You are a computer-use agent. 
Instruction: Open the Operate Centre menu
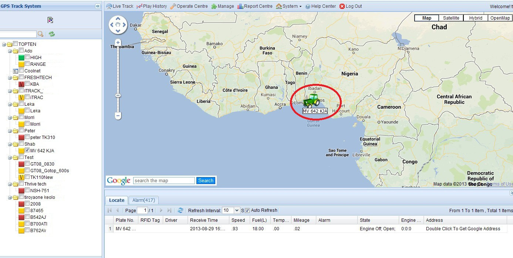tap(189, 6)
